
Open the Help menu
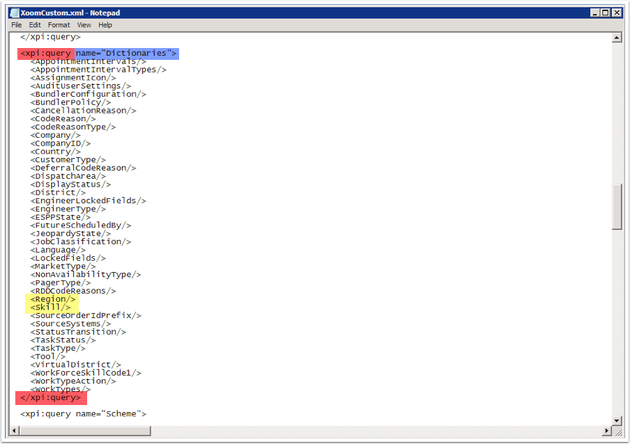(x=105, y=25)
